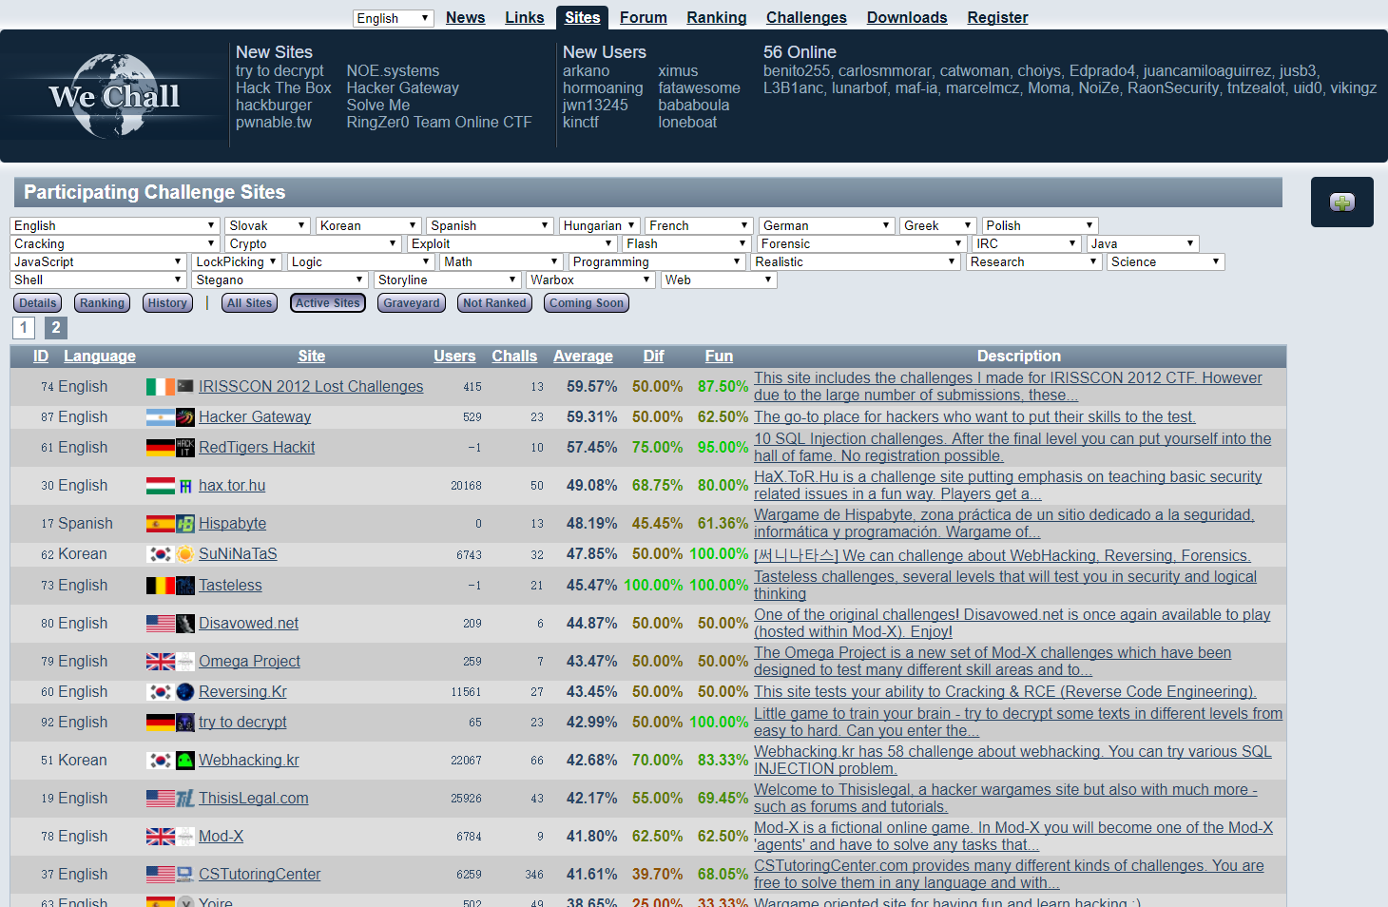Click the Spanish flag beside Hispabyte
The height and width of the screenshot is (907, 1388).
coord(161,523)
